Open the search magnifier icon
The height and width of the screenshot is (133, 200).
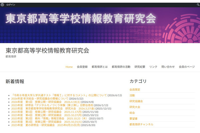coord(198,5)
